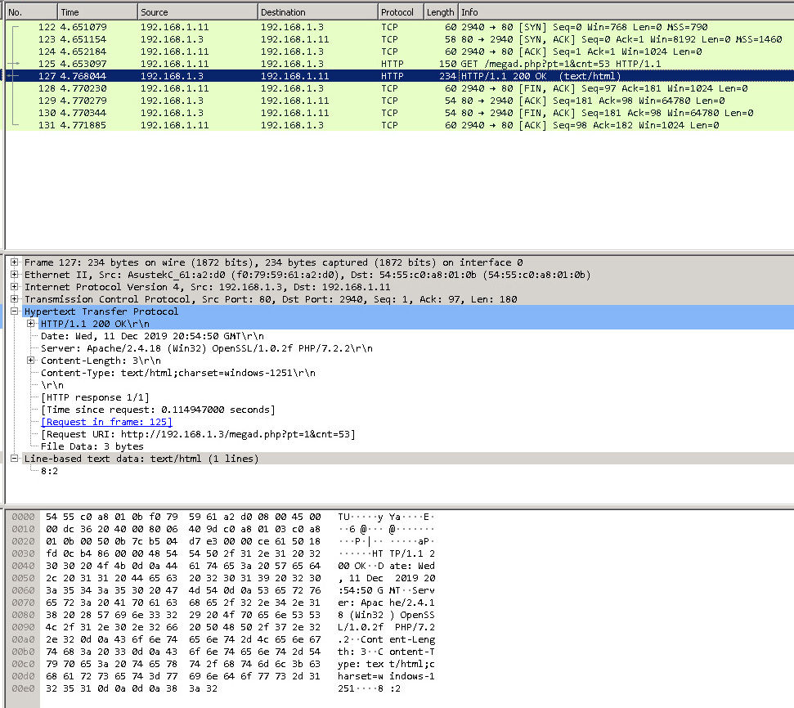The width and height of the screenshot is (794, 708).
Task: Expand the Content-Length: 3 field
Action: point(31,361)
